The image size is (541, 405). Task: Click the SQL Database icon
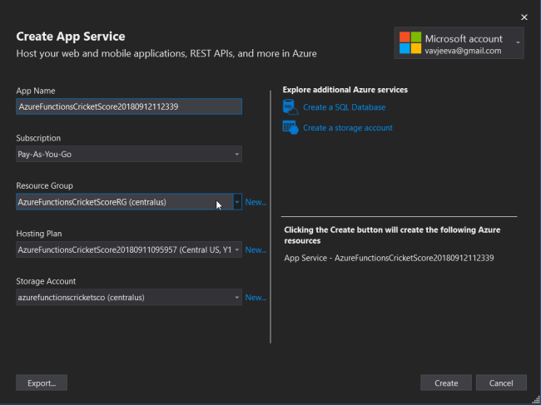coord(290,106)
